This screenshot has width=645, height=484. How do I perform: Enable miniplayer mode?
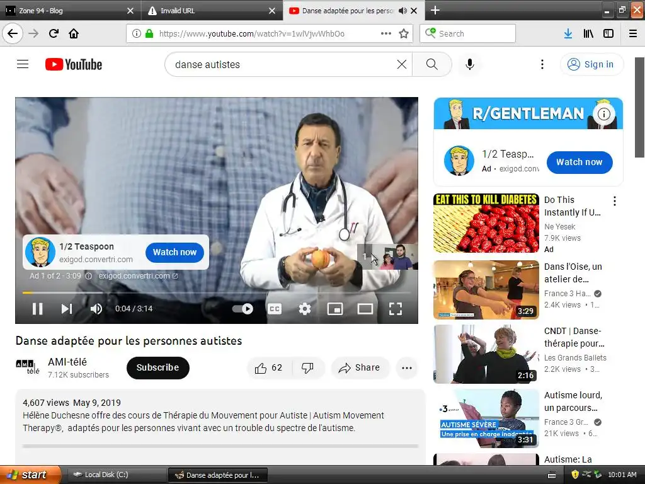coord(335,309)
